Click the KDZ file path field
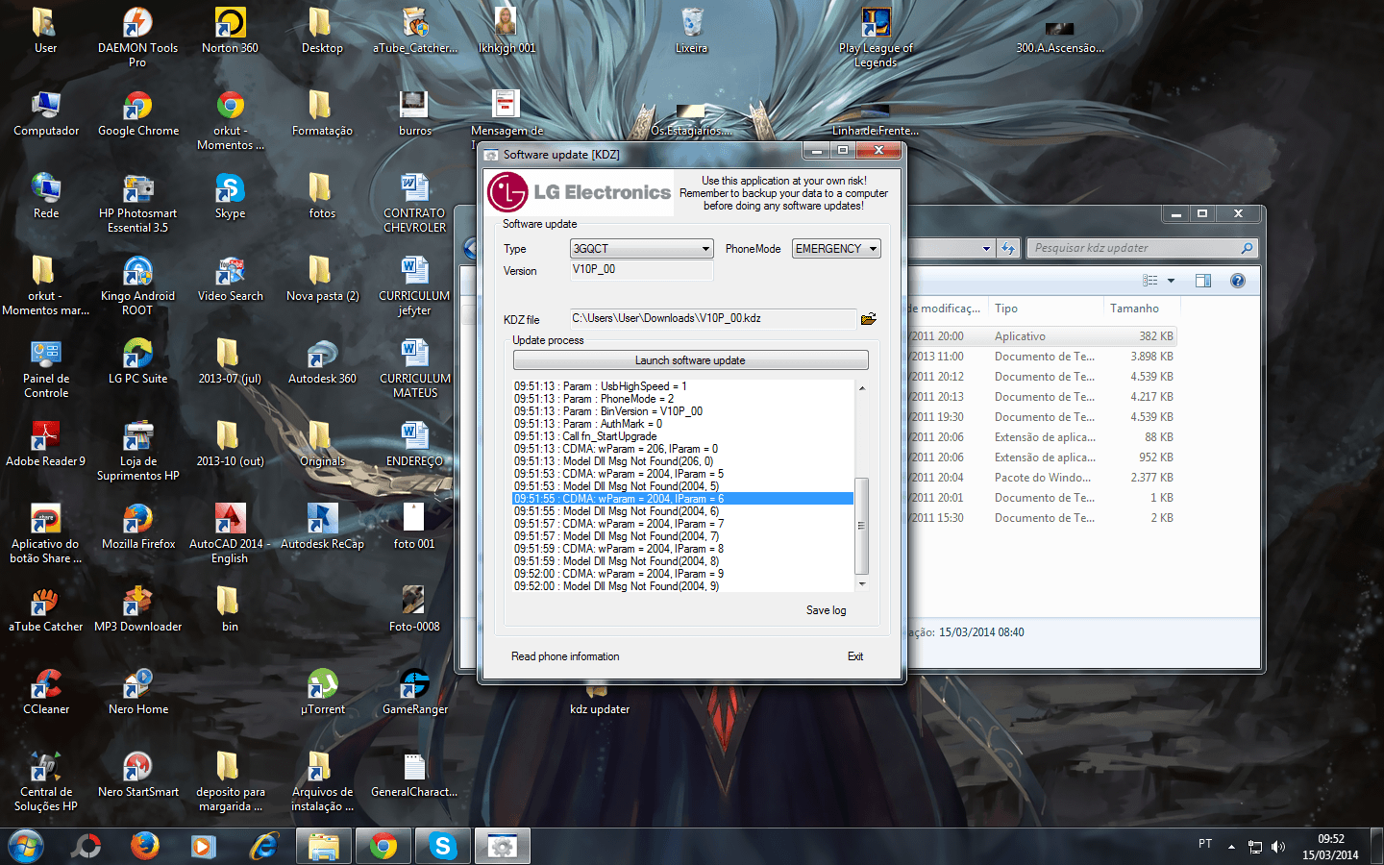Screen dimensions: 1384x865 click(x=712, y=319)
